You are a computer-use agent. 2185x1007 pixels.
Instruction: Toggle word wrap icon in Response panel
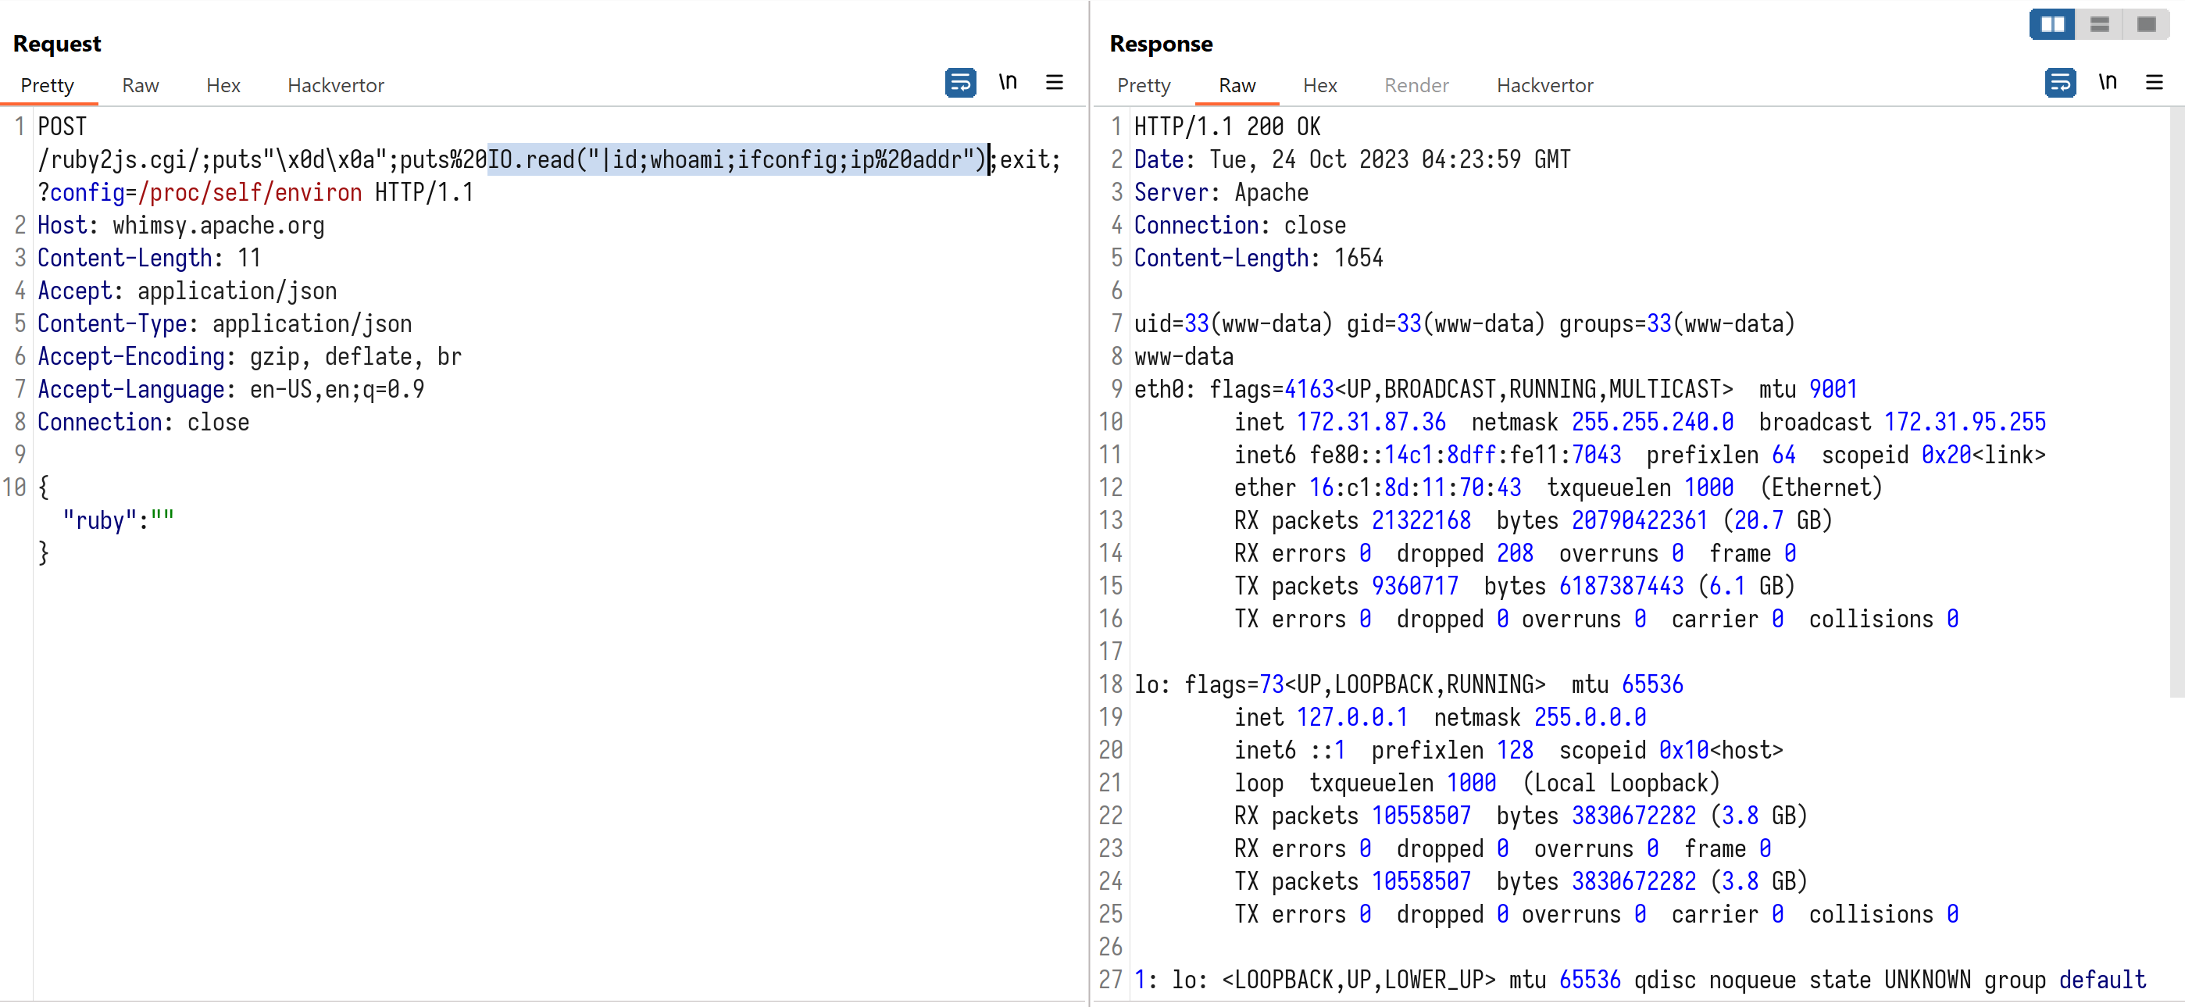coord(2059,82)
